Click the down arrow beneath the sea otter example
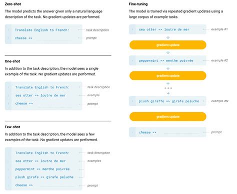This screenshot has height=194, width=237. 168,37
